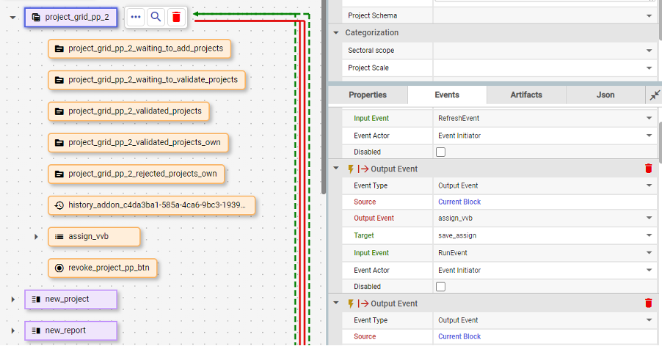Open the Target save_assign dropdown
This screenshot has width=662, height=346.
[650, 236]
